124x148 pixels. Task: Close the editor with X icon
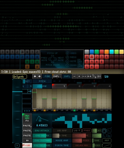coord(17,146)
